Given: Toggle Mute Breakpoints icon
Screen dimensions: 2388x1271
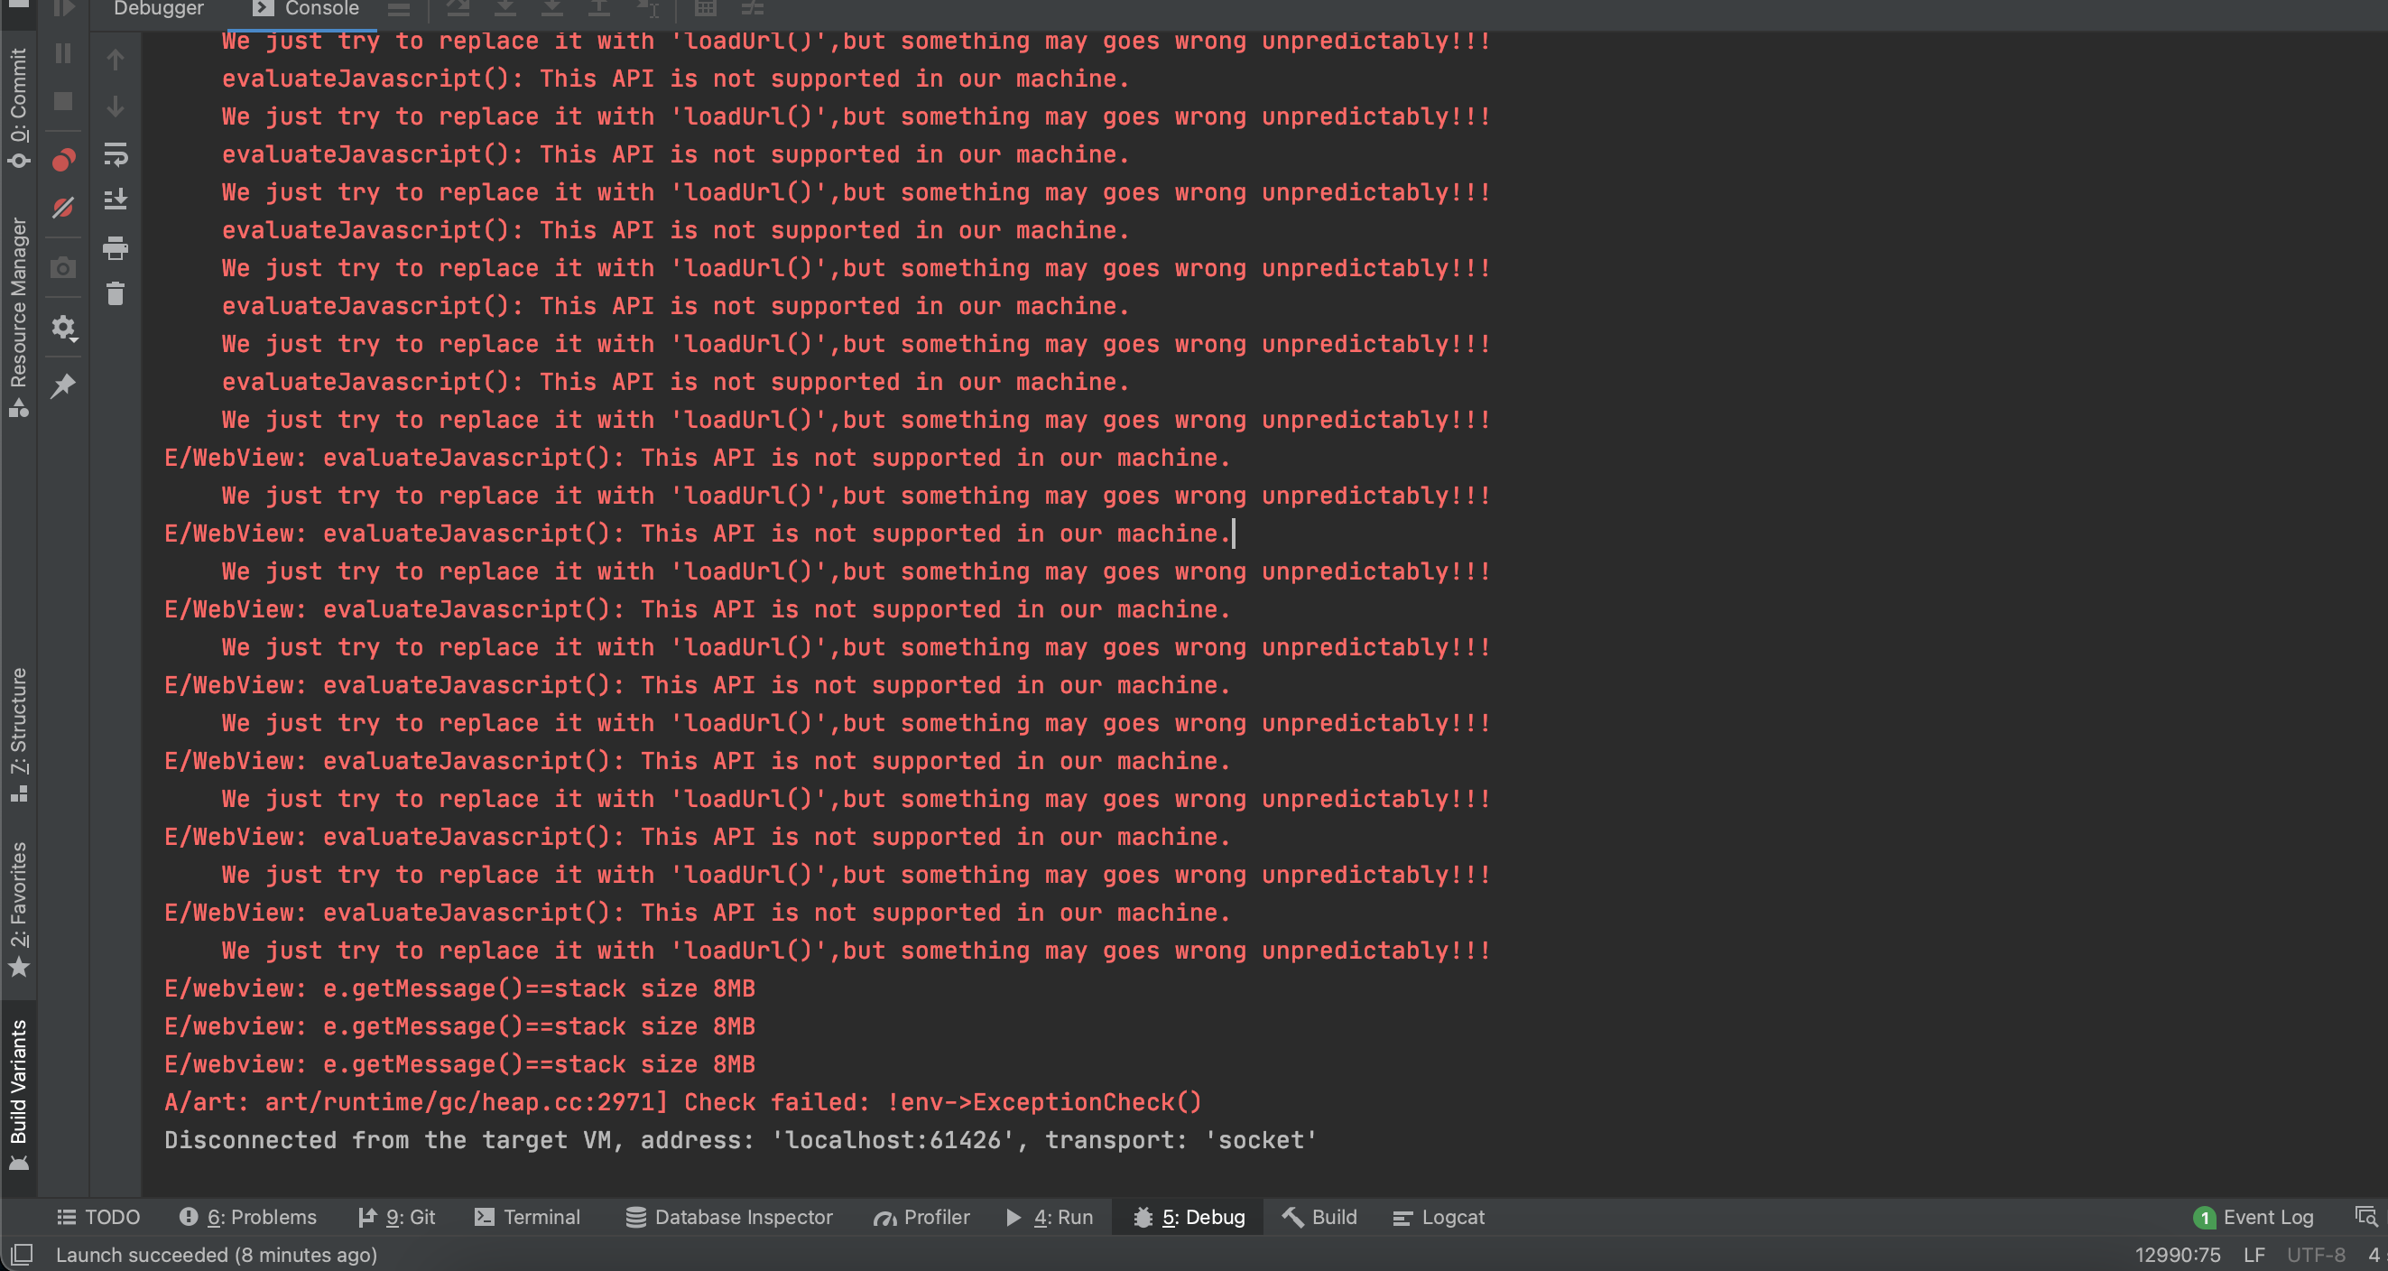Looking at the screenshot, I should (63, 208).
